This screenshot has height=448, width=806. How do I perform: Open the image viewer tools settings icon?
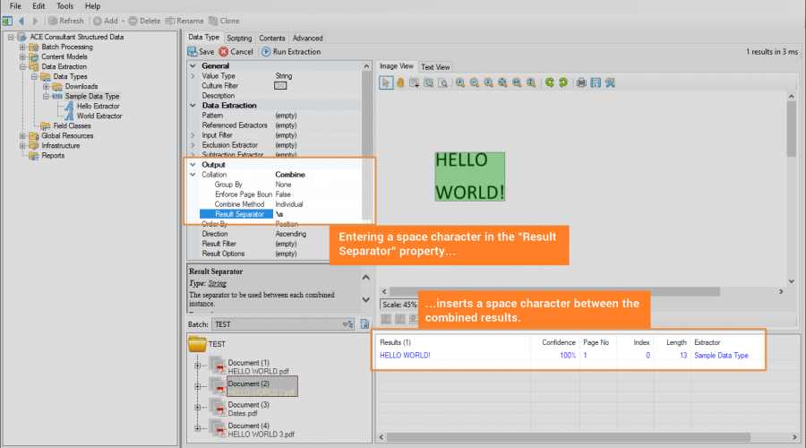(x=610, y=82)
